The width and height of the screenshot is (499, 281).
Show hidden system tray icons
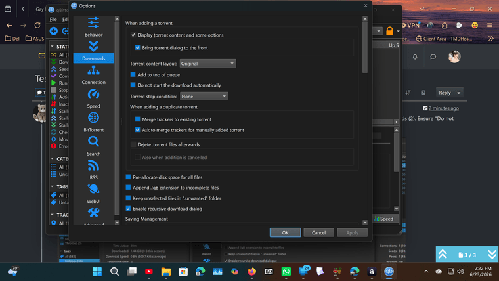pyautogui.click(x=426, y=271)
